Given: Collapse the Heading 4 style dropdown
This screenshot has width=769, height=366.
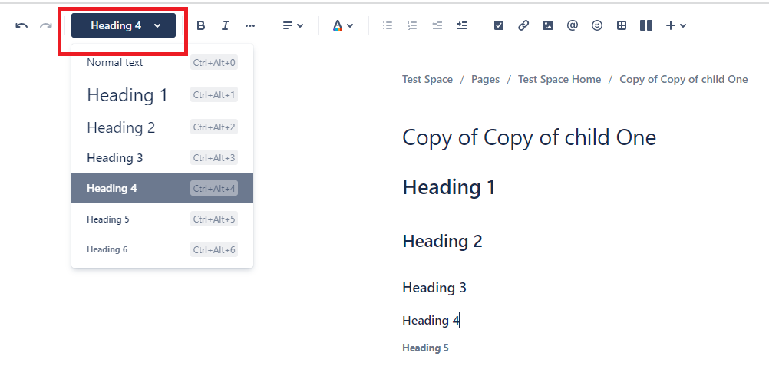Looking at the screenshot, I should click(x=124, y=25).
